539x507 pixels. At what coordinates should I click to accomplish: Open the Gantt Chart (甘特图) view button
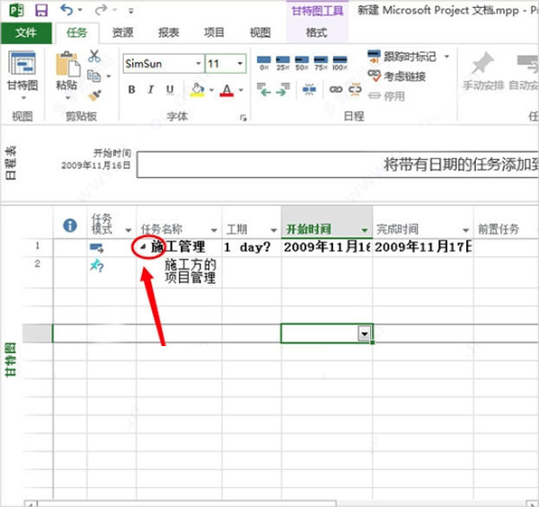click(x=22, y=71)
